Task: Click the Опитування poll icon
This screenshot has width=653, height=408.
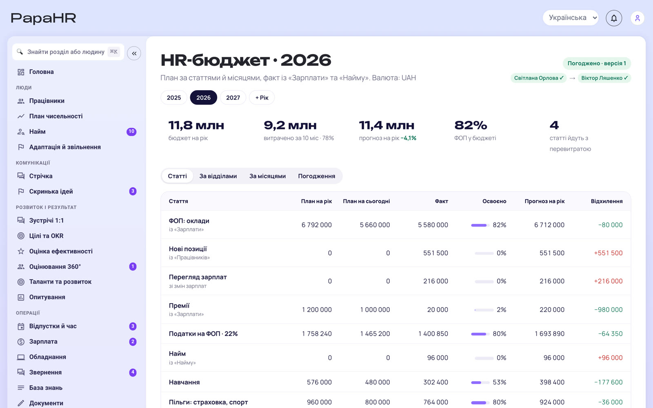Action: [x=21, y=297]
